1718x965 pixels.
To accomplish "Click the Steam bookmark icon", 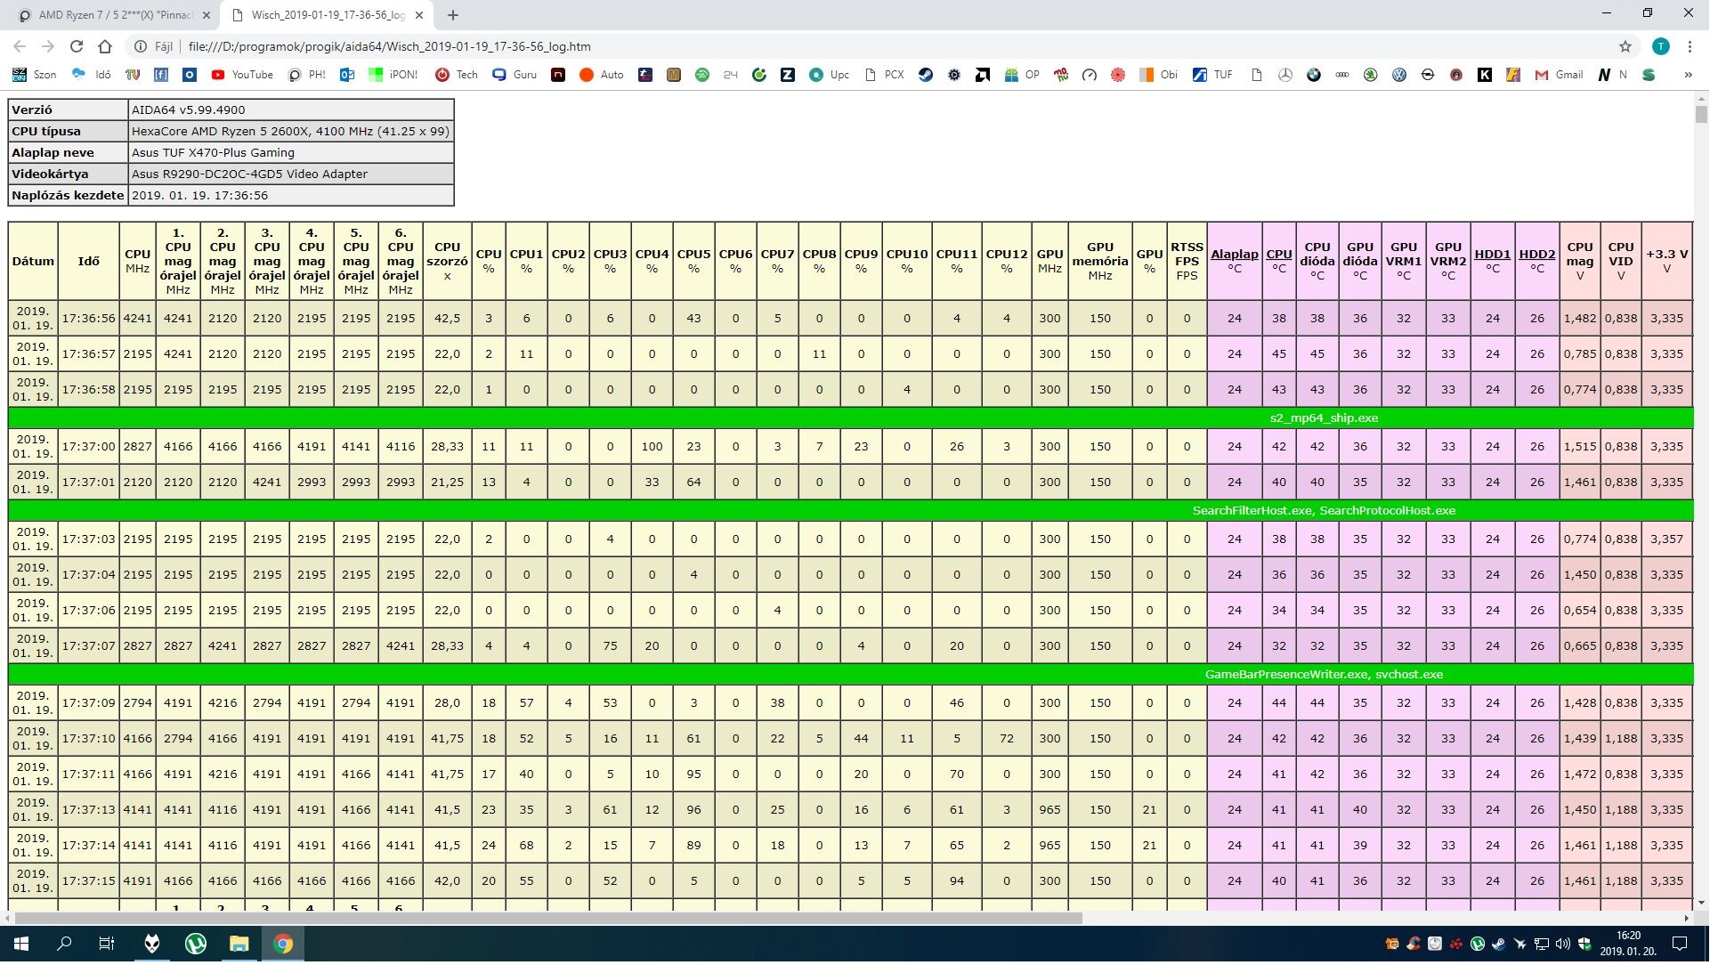I will [x=925, y=76].
